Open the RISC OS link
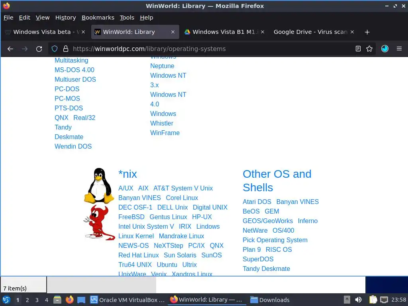 tap(279, 249)
